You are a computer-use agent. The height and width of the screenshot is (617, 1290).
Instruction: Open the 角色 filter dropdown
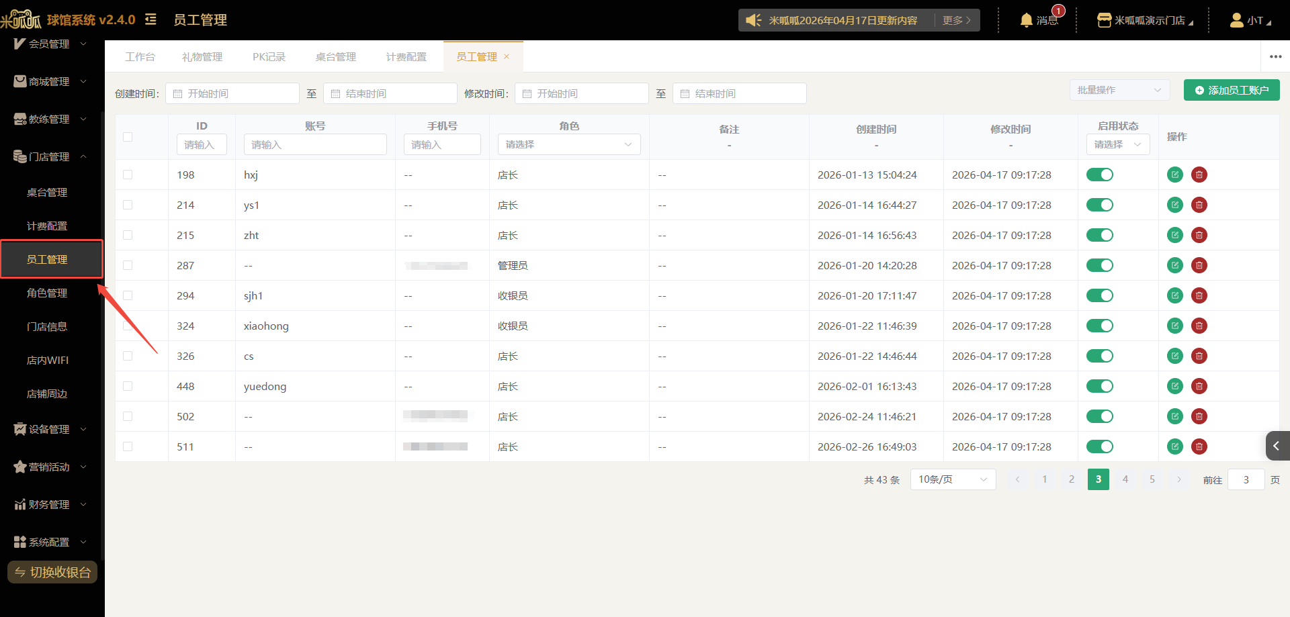point(569,144)
